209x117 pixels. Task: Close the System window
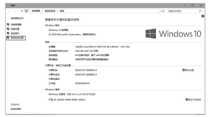coord(200,6)
